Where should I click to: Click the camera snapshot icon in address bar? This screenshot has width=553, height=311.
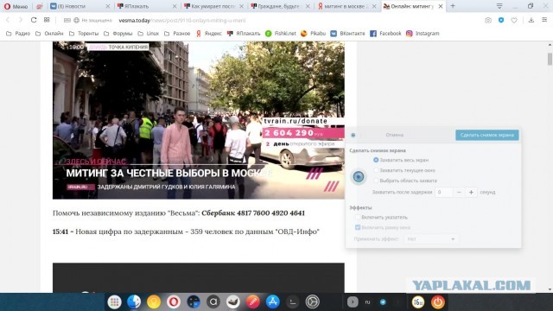(x=488, y=21)
